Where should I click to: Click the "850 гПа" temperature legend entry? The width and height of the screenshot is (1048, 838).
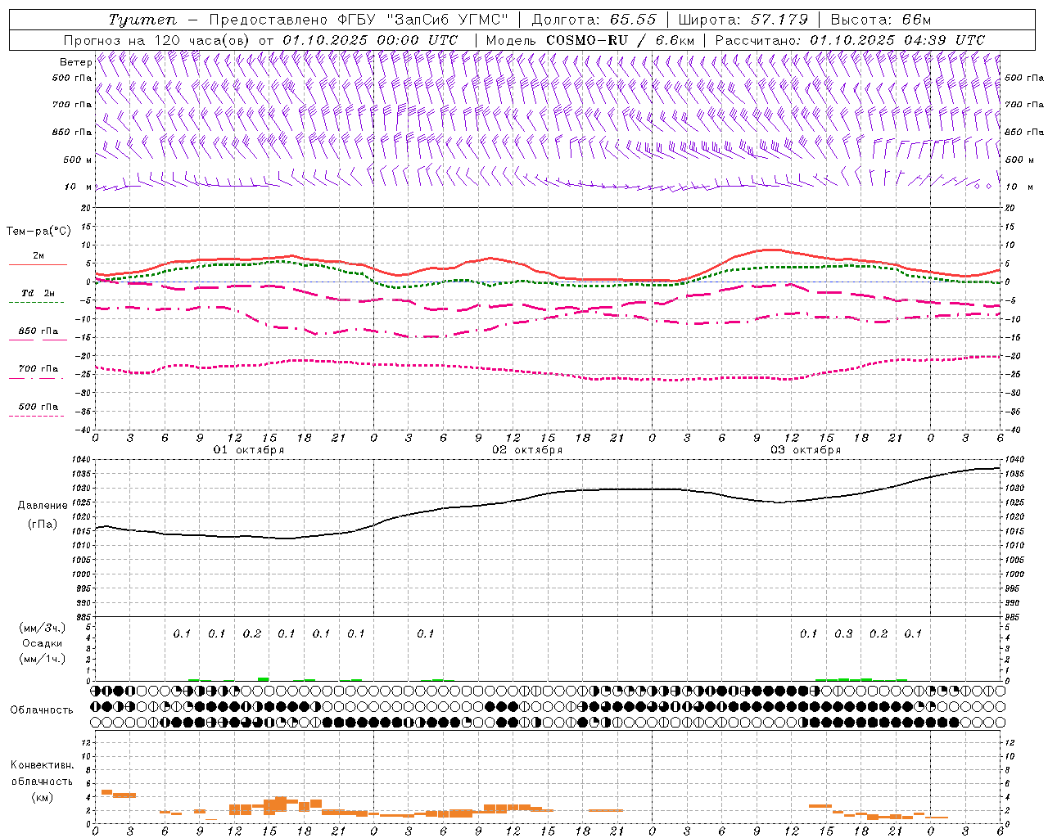pyautogui.click(x=38, y=331)
